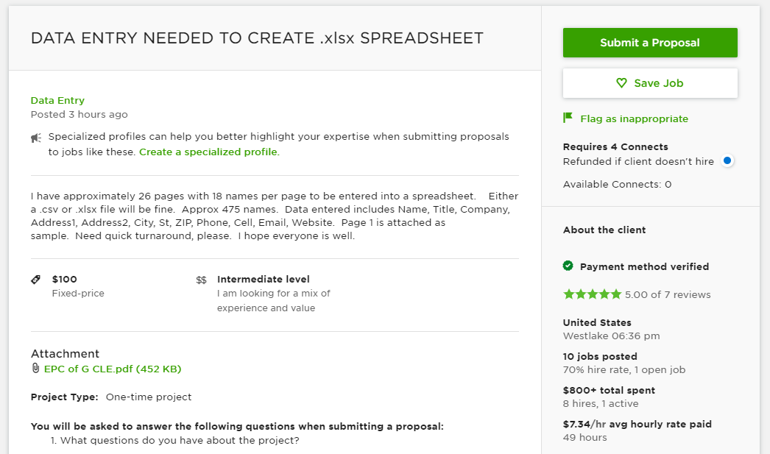This screenshot has height=454, width=770.
Task: Click the blue dot connects info indicator
Action: [x=727, y=160]
